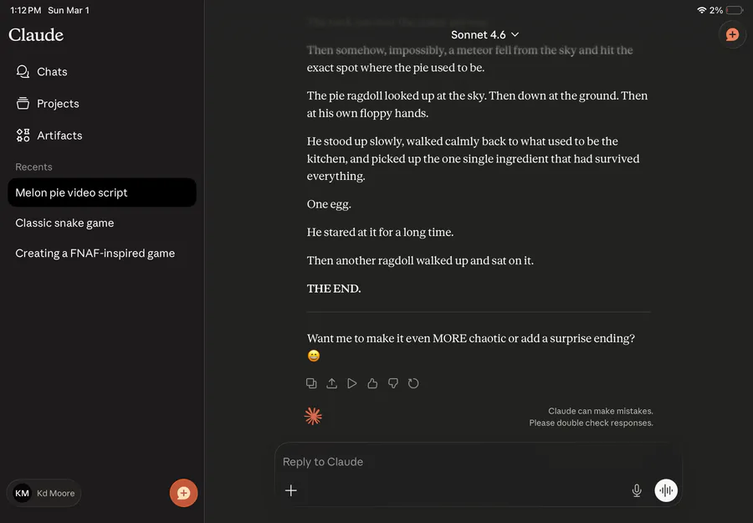Screen dimensions: 753x523
Task: Open the Classic snake game chat
Action: [64, 223]
